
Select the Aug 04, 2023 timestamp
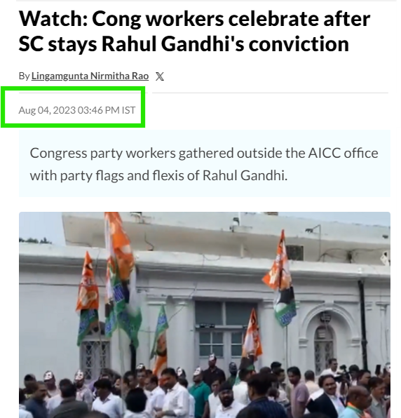pyautogui.click(x=77, y=110)
